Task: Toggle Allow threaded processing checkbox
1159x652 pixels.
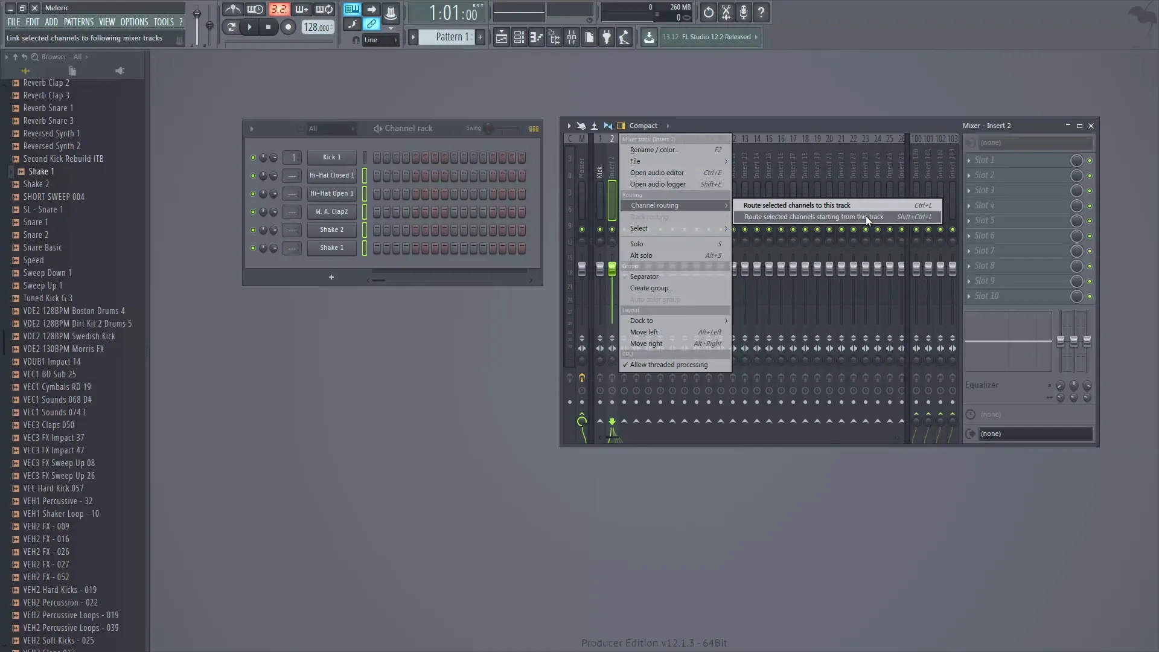Action: [x=675, y=365]
